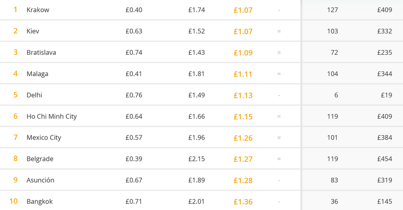Click the Krakow city name
The height and width of the screenshot is (210, 403).
[x=38, y=10]
